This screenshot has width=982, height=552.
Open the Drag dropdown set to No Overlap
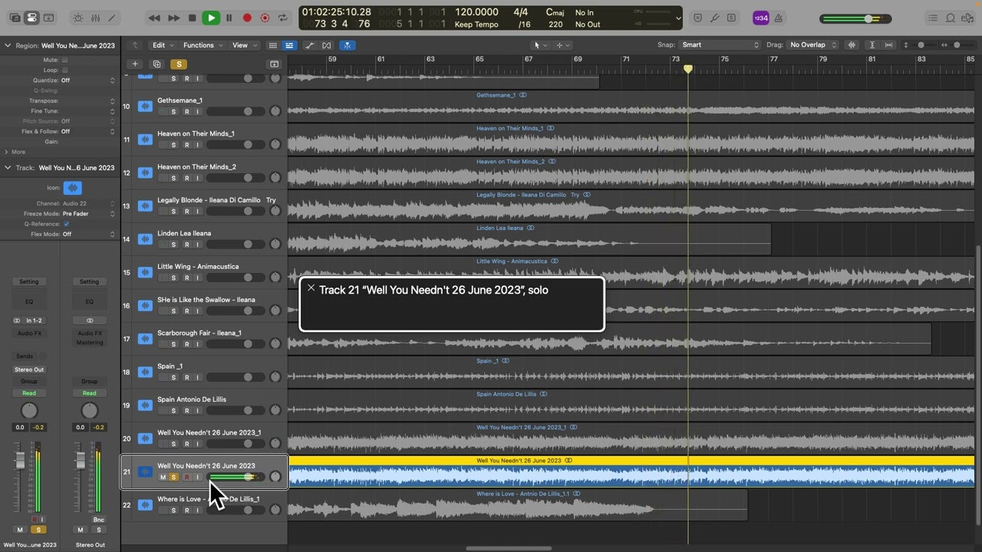[x=813, y=45]
